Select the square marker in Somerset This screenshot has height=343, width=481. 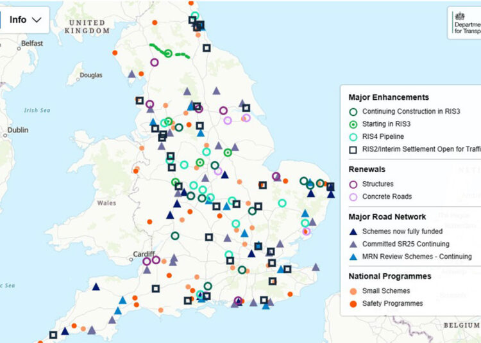[156, 289]
